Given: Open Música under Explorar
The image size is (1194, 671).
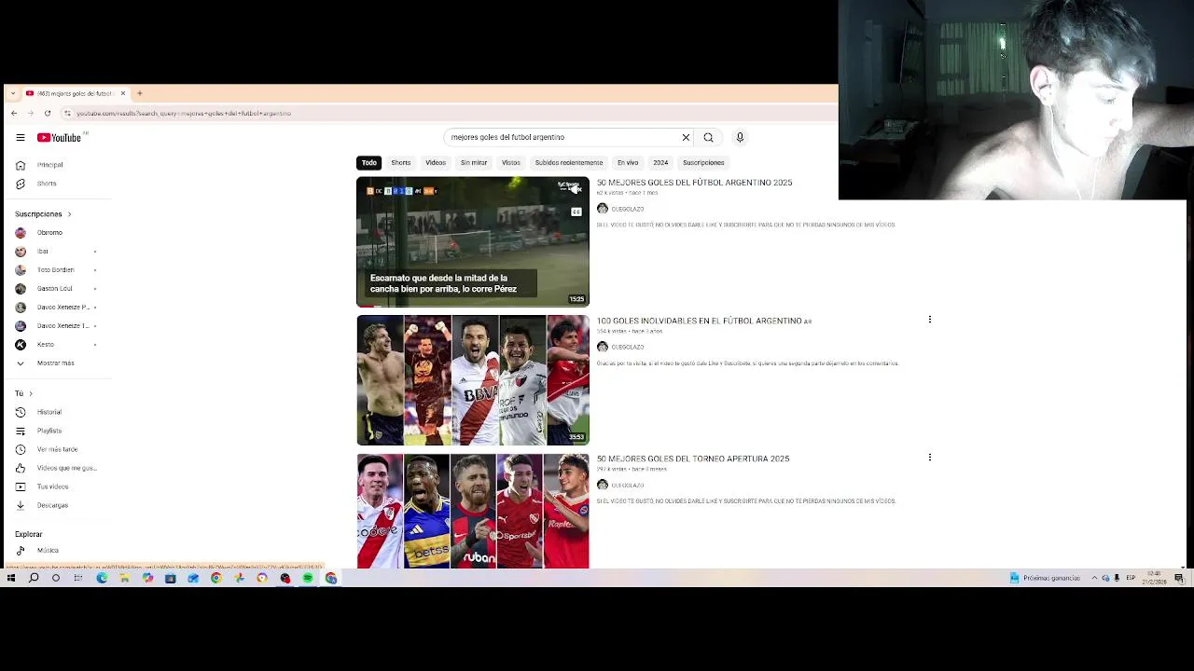Looking at the screenshot, I should click(x=48, y=551).
